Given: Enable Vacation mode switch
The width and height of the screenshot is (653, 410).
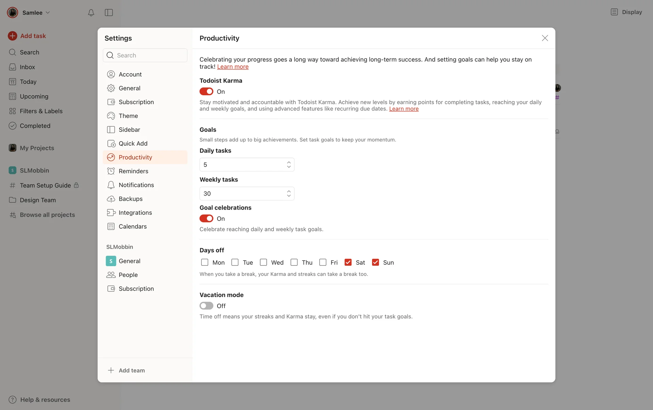Looking at the screenshot, I should 206,306.
